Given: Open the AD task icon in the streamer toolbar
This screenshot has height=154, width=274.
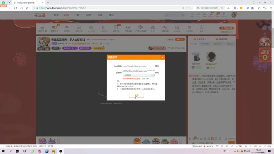Looking at the screenshot, I should pos(79,27).
